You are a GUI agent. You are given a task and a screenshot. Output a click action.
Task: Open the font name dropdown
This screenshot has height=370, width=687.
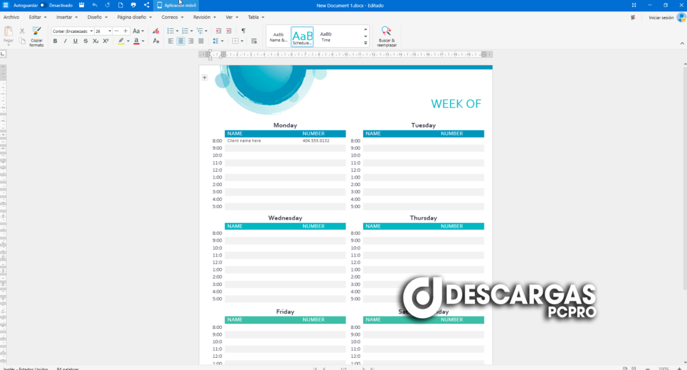[x=90, y=31]
